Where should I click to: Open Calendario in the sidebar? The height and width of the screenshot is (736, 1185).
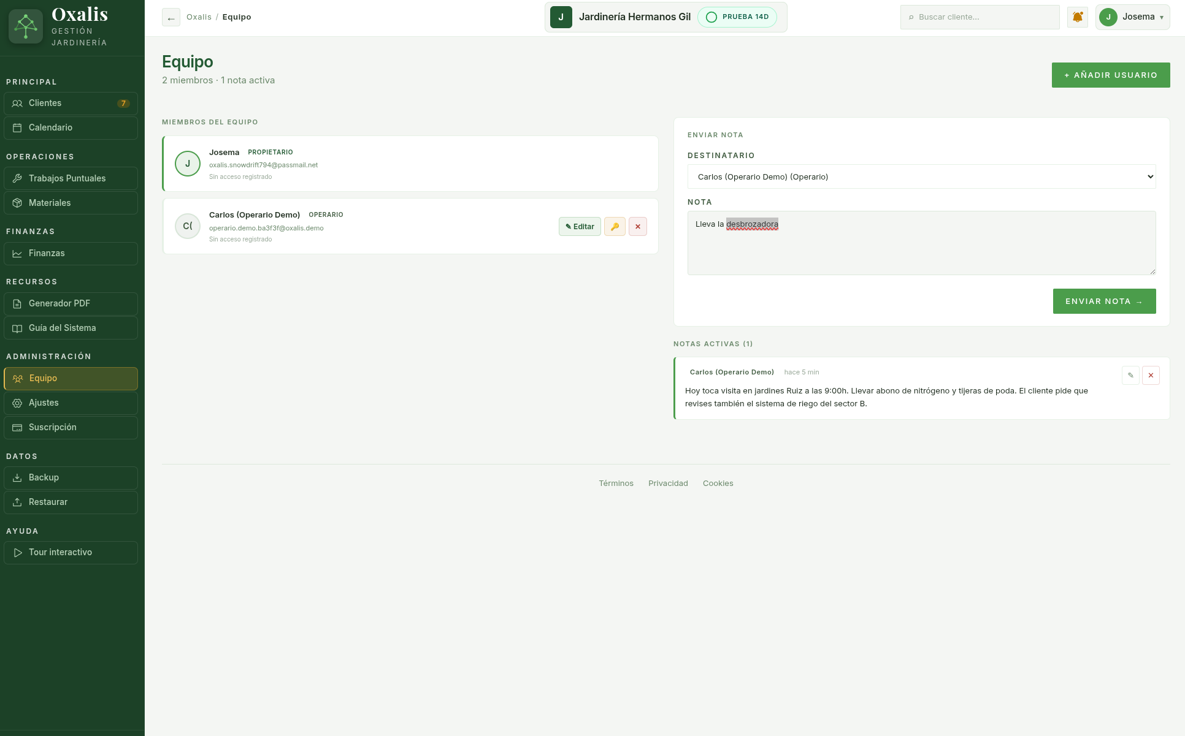tap(71, 128)
